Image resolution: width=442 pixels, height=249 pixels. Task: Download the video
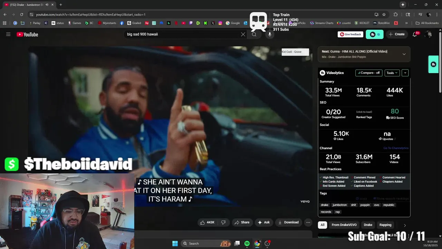288,222
